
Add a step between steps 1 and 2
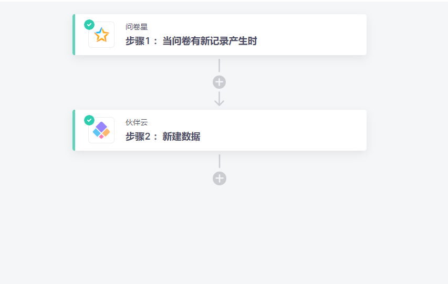(x=219, y=82)
